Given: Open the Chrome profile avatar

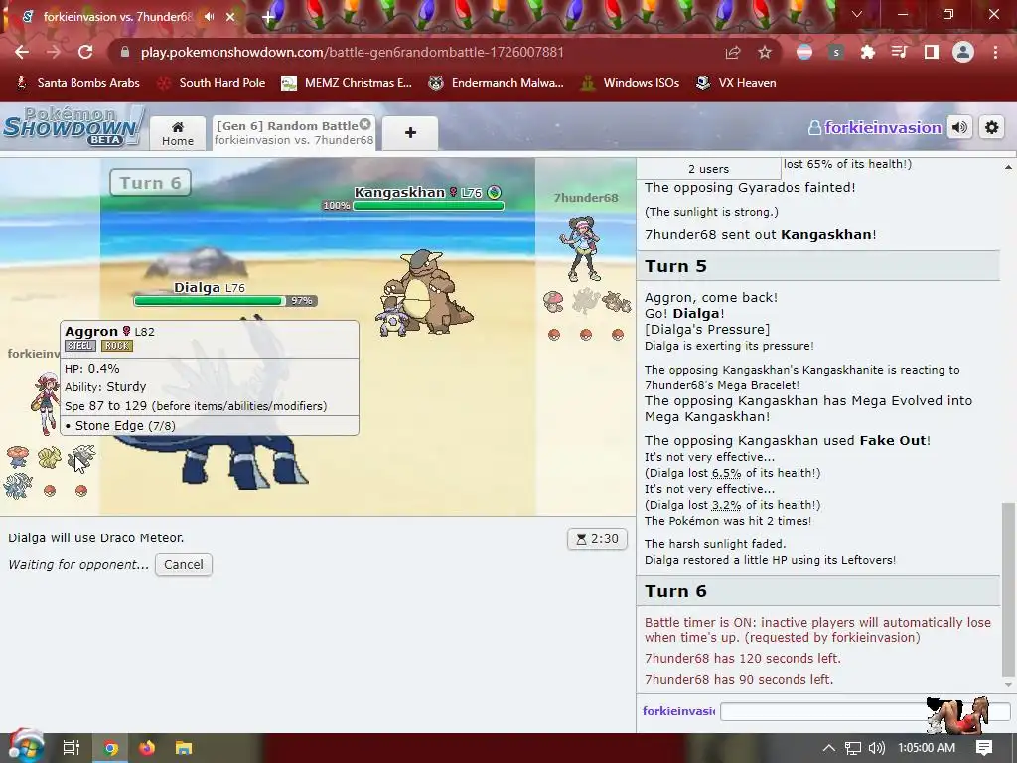Looking at the screenshot, I should click(x=963, y=52).
